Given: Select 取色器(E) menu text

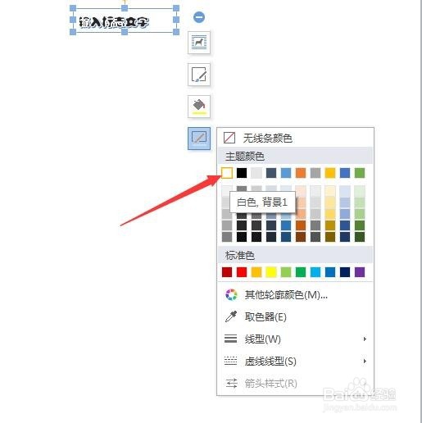Looking at the screenshot, I should (x=265, y=317).
